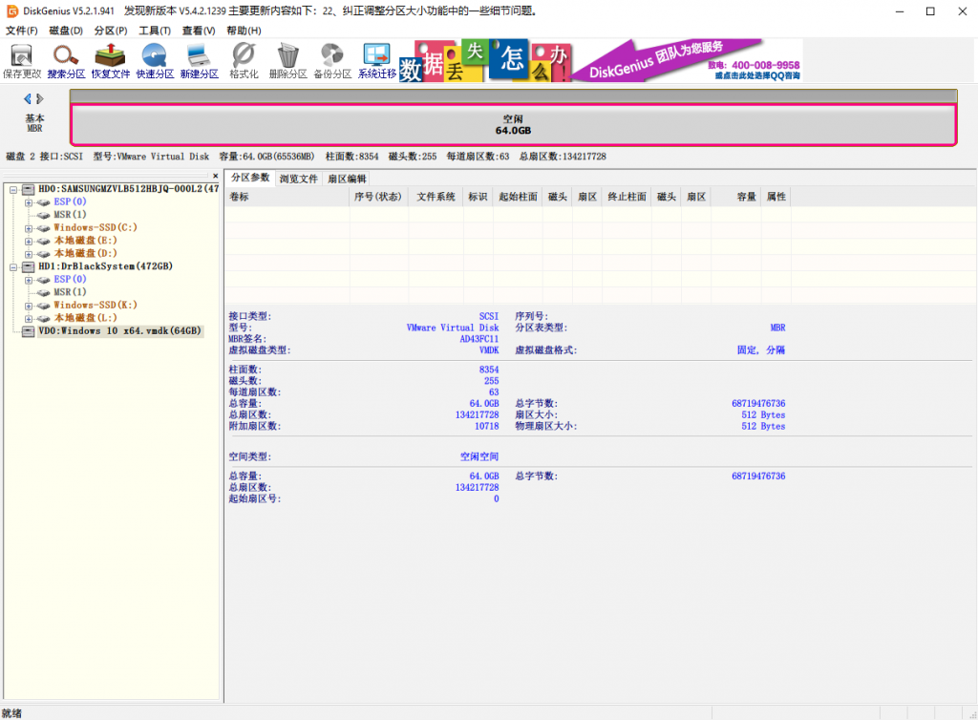Select 本地磁盘(D:) in the disk tree
This screenshot has width=978, height=720.
pos(85,253)
